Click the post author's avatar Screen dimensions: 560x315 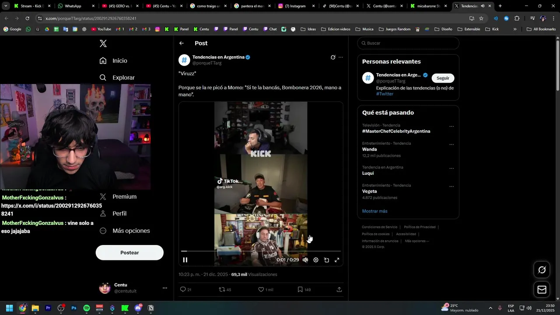(x=184, y=60)
